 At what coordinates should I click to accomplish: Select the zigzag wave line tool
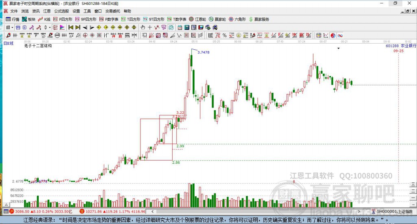point(179,35)
